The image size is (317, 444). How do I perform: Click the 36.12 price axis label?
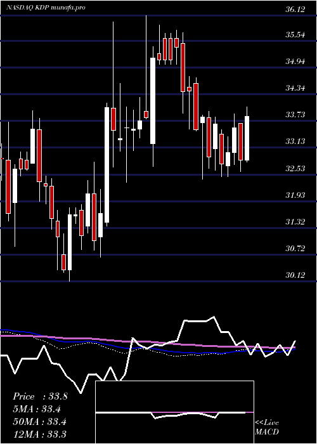point(295,10)
